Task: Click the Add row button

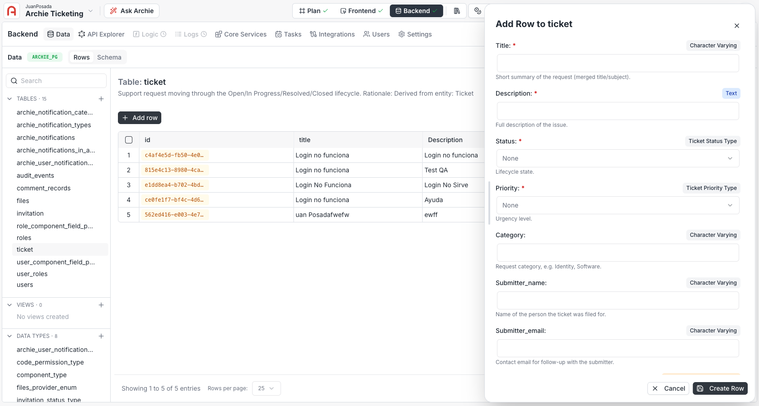Action: [x=140, y=118]
